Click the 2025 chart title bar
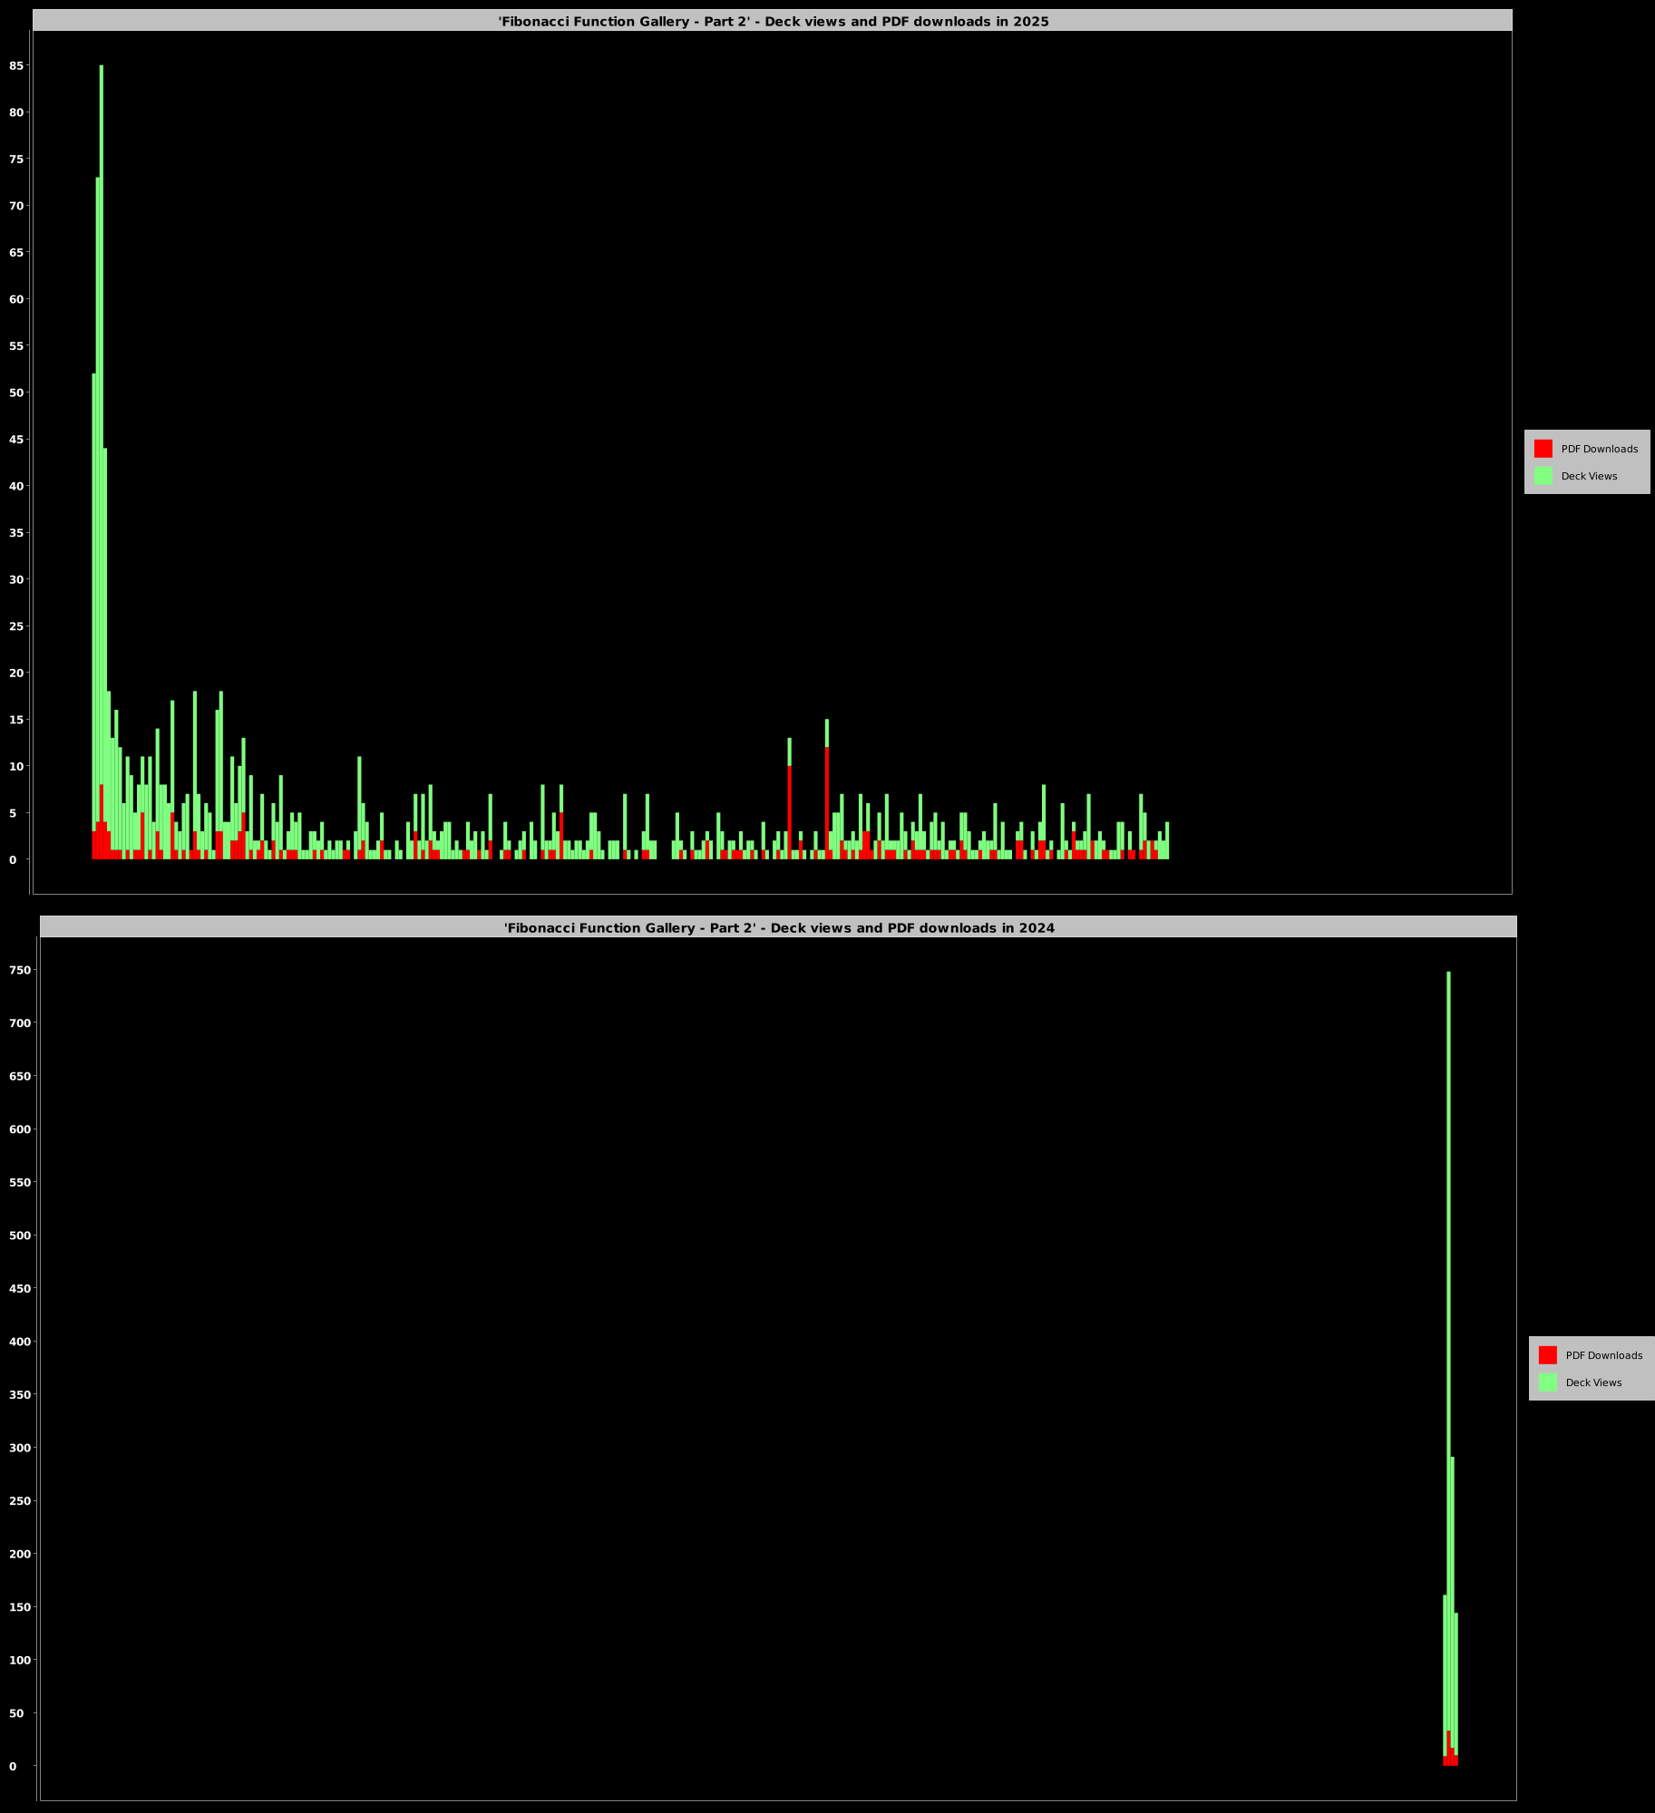 click(x=773, y=21)
